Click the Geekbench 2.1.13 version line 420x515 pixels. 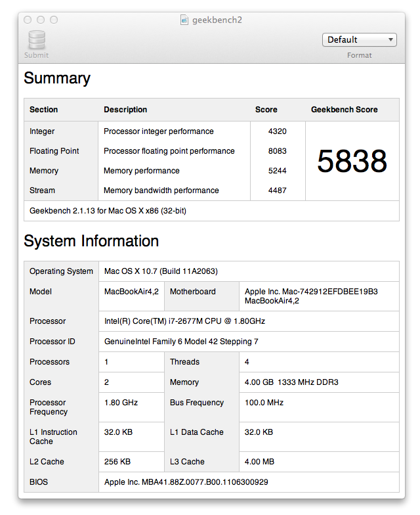[x=108, y=211]
